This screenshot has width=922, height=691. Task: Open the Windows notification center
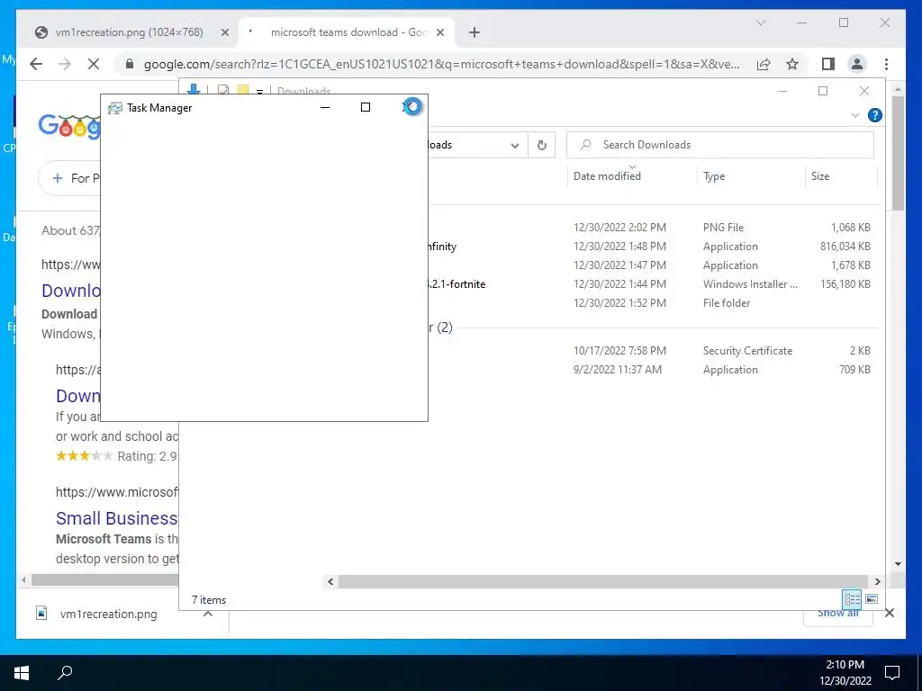tap(892, 672)
